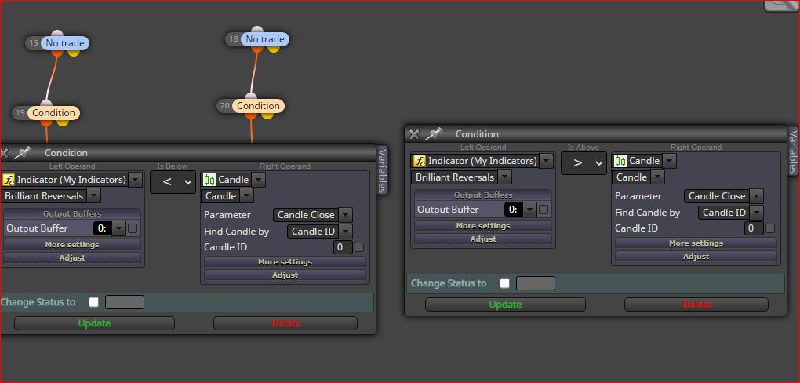Viewport: 800px width, 383px height.
Task: Click Delete in right Condition panel
Action: [x=696, y=305]
